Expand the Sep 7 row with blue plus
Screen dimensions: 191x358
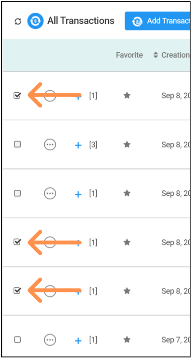point(78,341)
